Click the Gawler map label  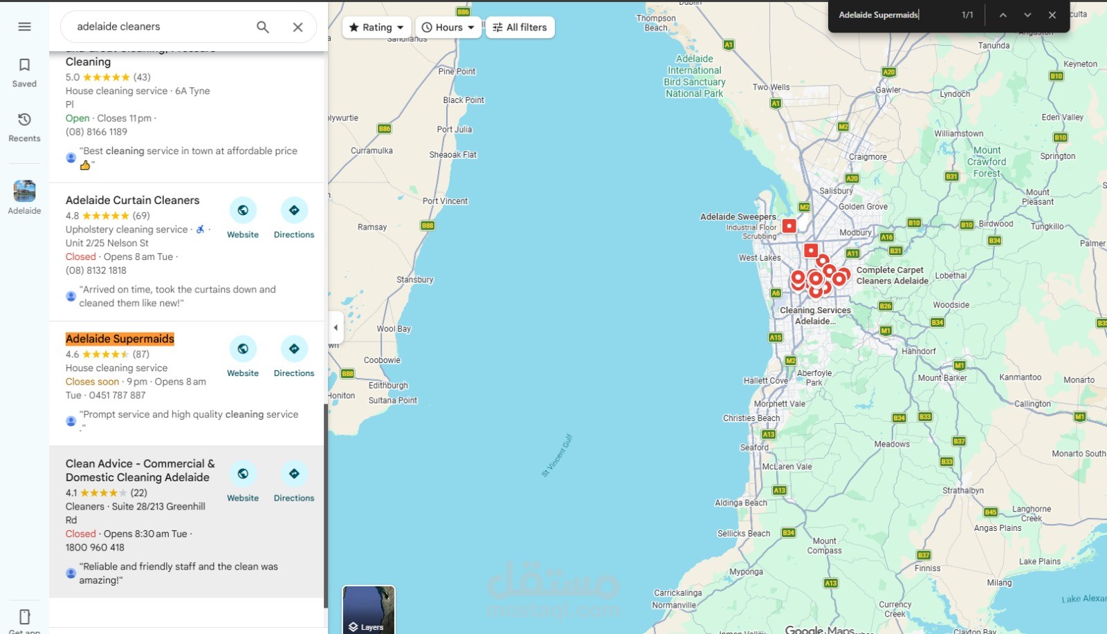pyautogui.click(x=888, y=90)
